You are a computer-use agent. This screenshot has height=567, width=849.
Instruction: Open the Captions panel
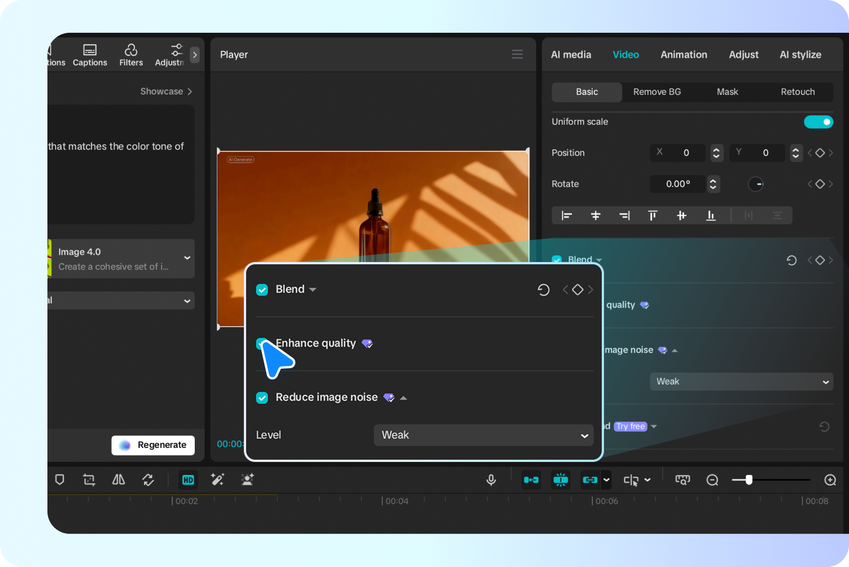[x=90, y=55]
